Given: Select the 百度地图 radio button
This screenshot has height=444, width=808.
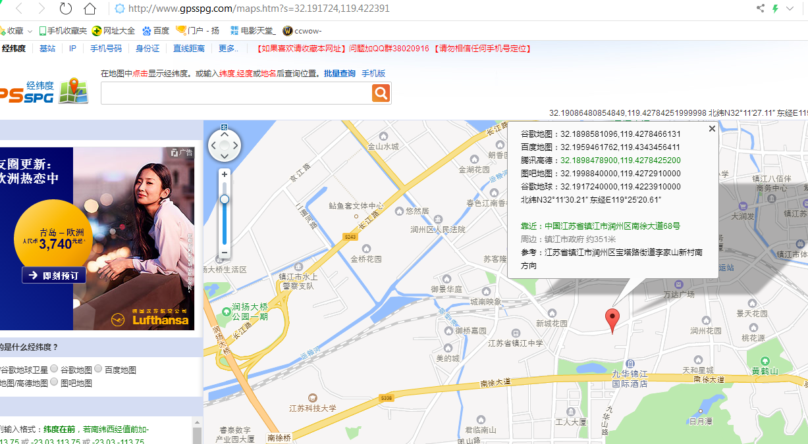Looking at the screenshot, I should (x=98, y=369).
